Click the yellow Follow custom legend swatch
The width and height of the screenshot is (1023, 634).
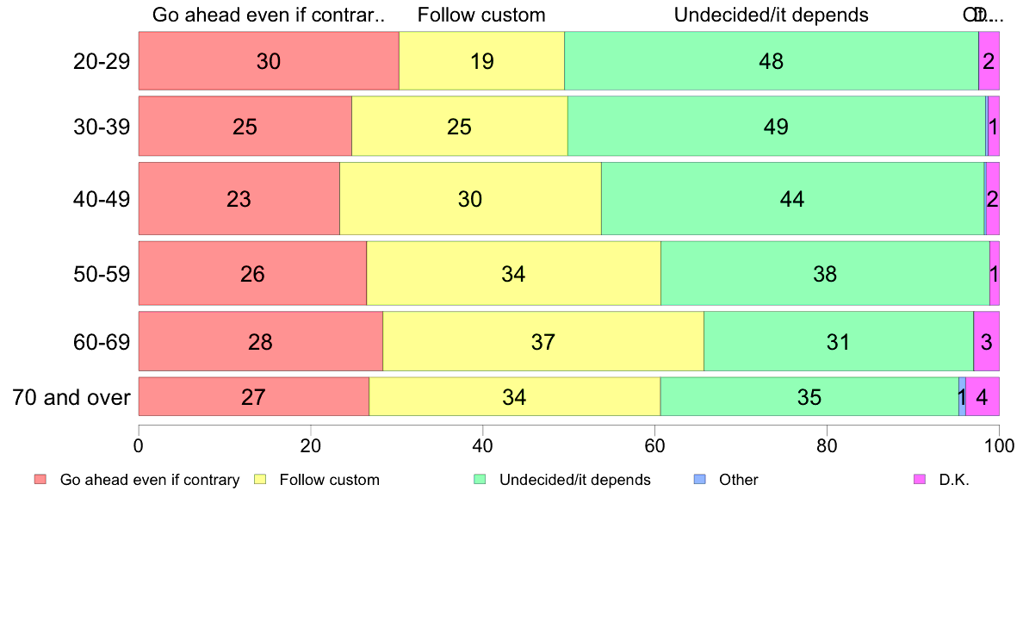(x=260, y=479)
